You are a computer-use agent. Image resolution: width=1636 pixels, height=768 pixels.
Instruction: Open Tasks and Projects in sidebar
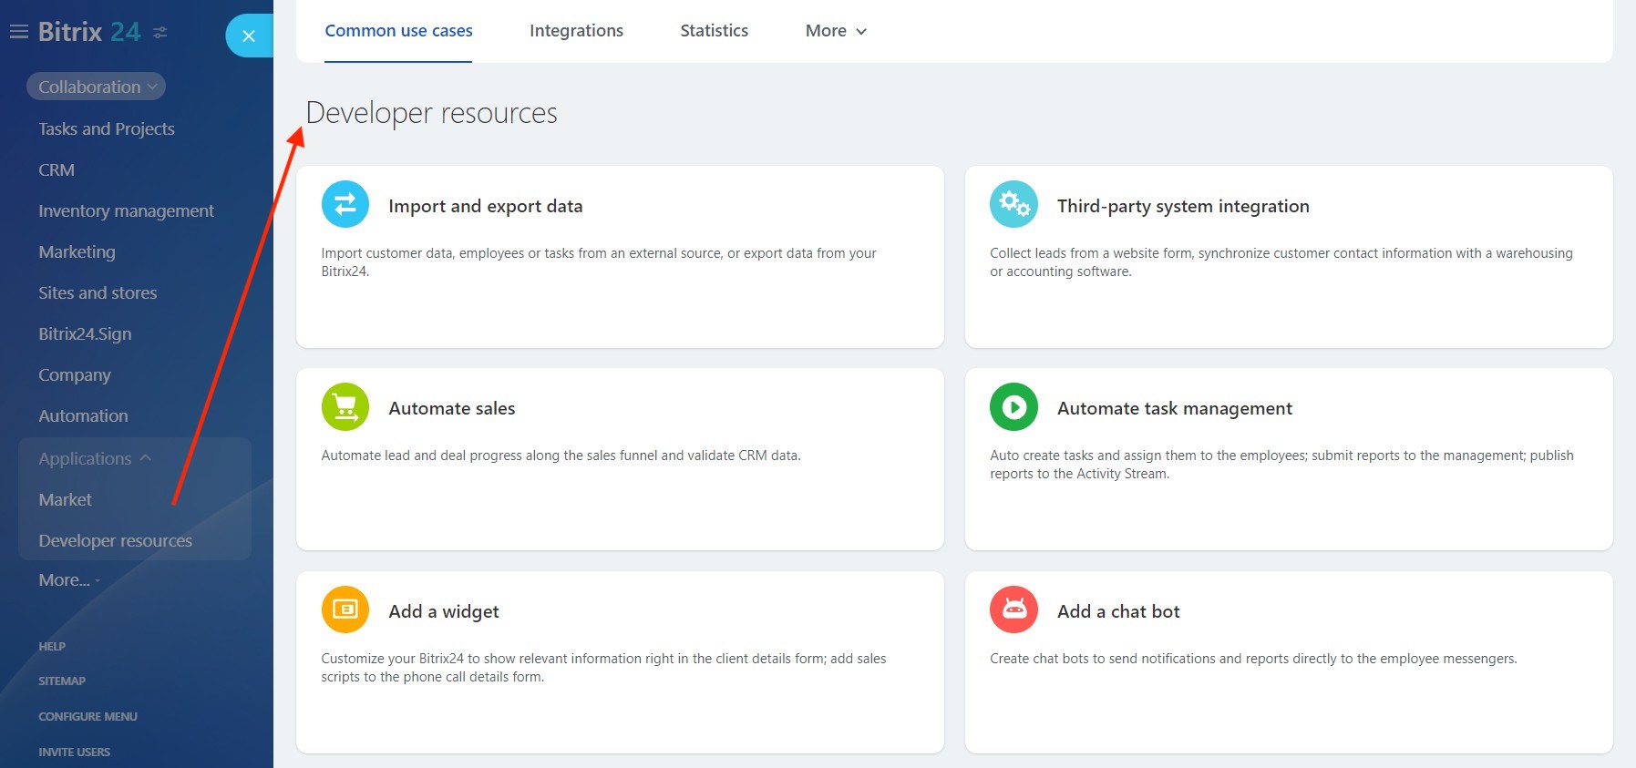[x=107, y=128]
